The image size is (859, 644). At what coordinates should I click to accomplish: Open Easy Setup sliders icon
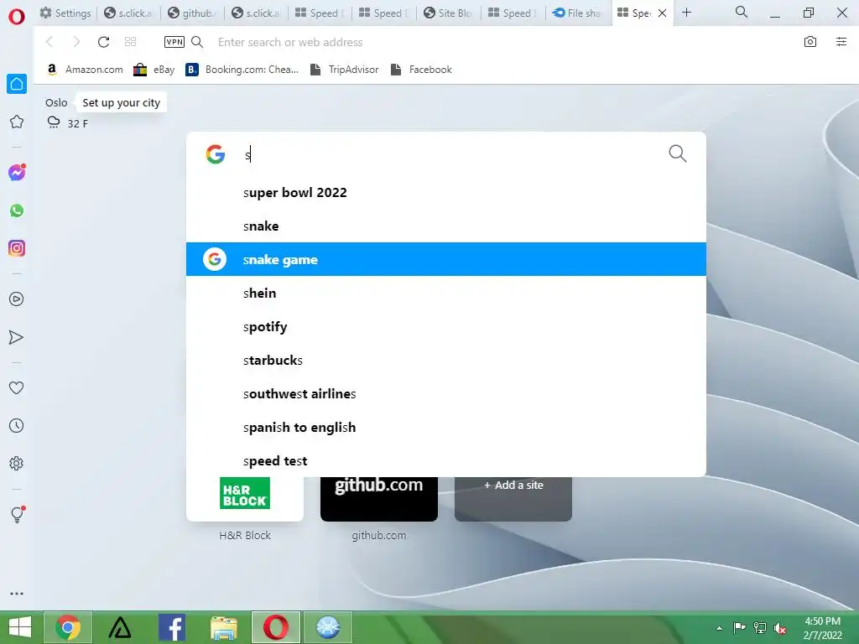[x=841, y=42]
